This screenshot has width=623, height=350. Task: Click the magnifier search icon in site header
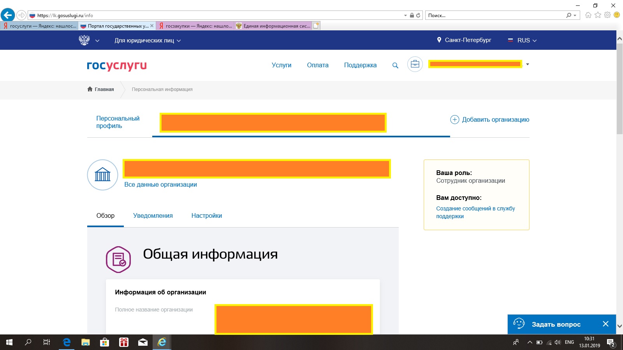(395, 65)
